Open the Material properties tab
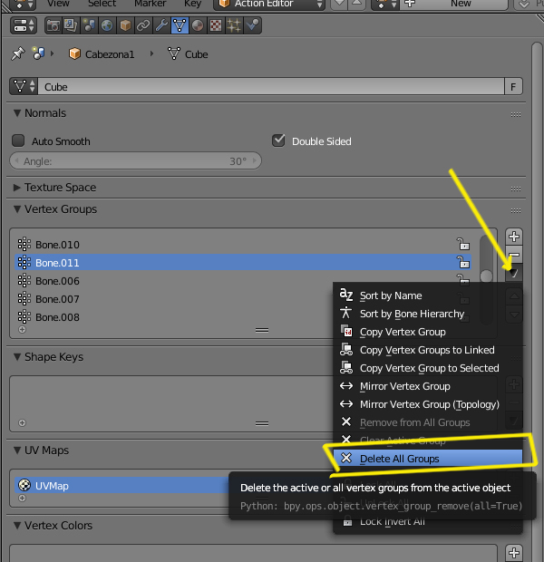 point(198,25)
